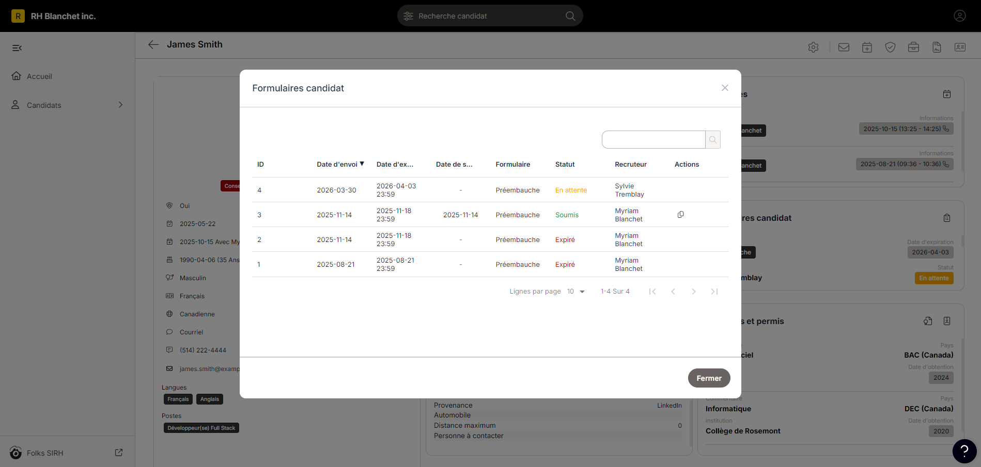Viewport: 981px width, 467px height.
Task: Focus the forms search input field
Action: pyautogui.click(x=653, y=139)
